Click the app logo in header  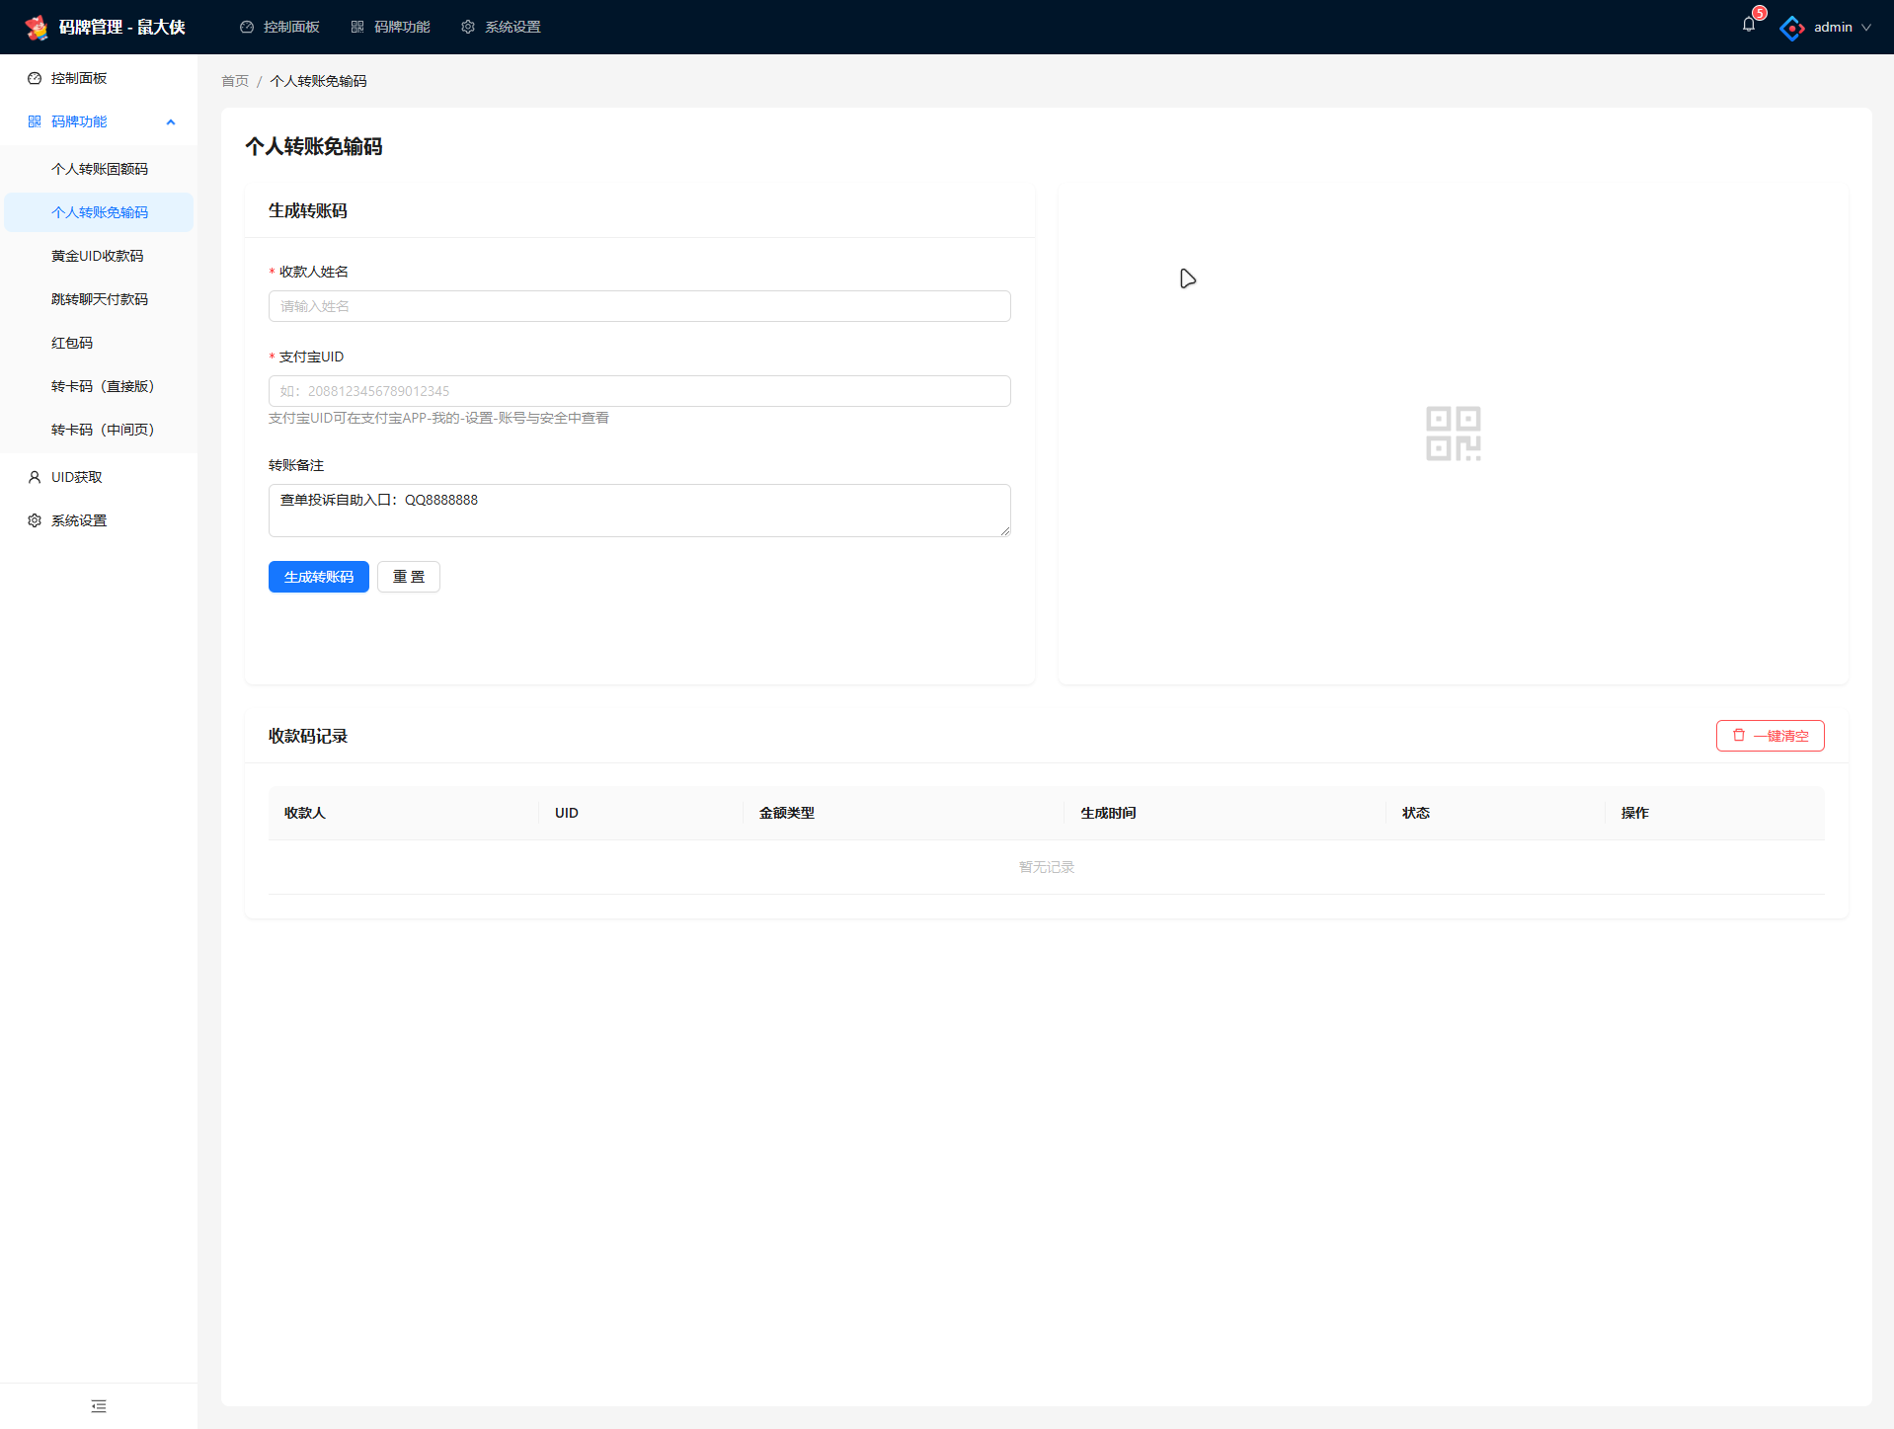(37, 27)
